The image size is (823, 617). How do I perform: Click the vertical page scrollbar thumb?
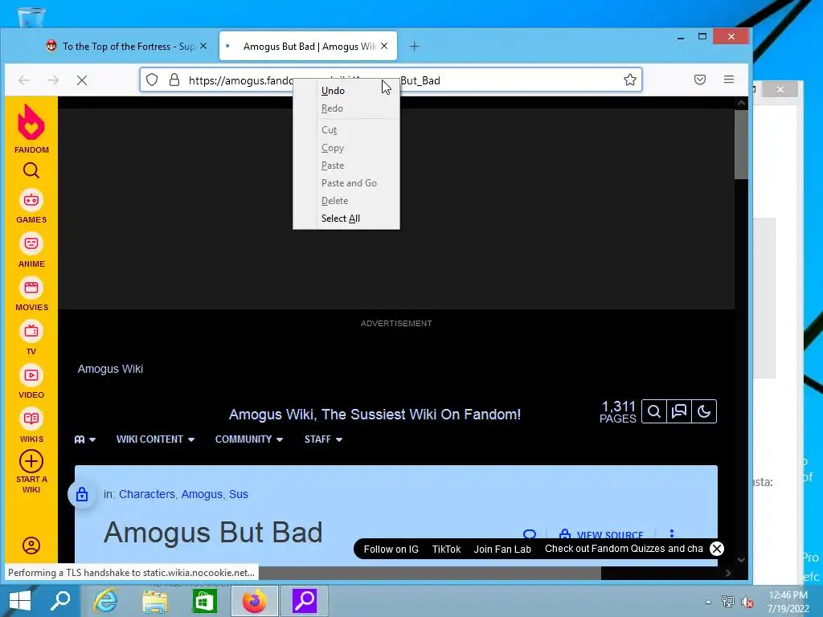coord(740,145)
